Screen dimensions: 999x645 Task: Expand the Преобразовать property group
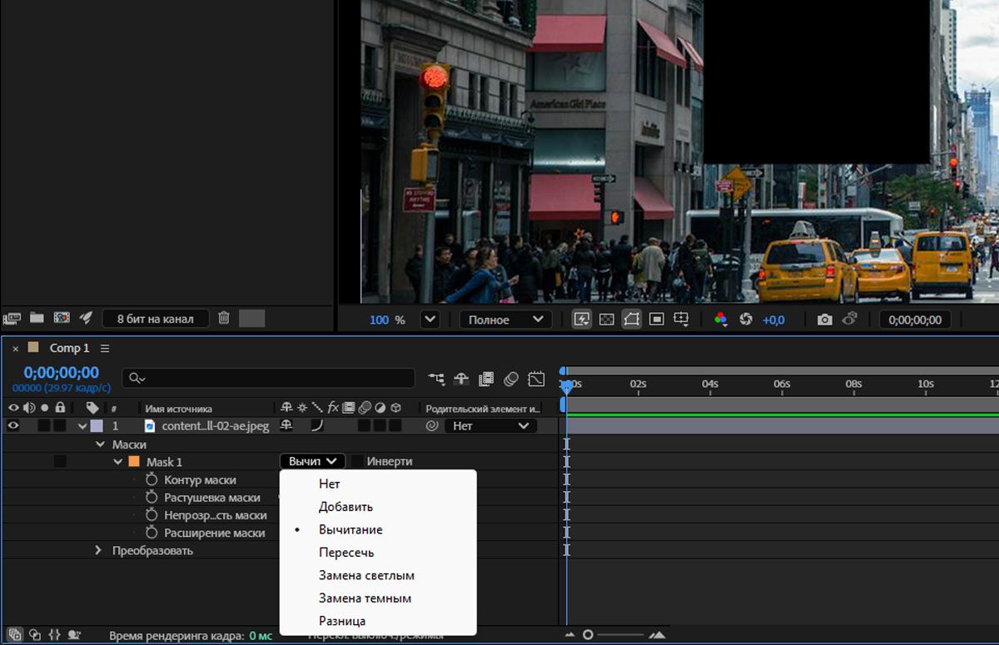pyautogui.click(x=98, y=550)
